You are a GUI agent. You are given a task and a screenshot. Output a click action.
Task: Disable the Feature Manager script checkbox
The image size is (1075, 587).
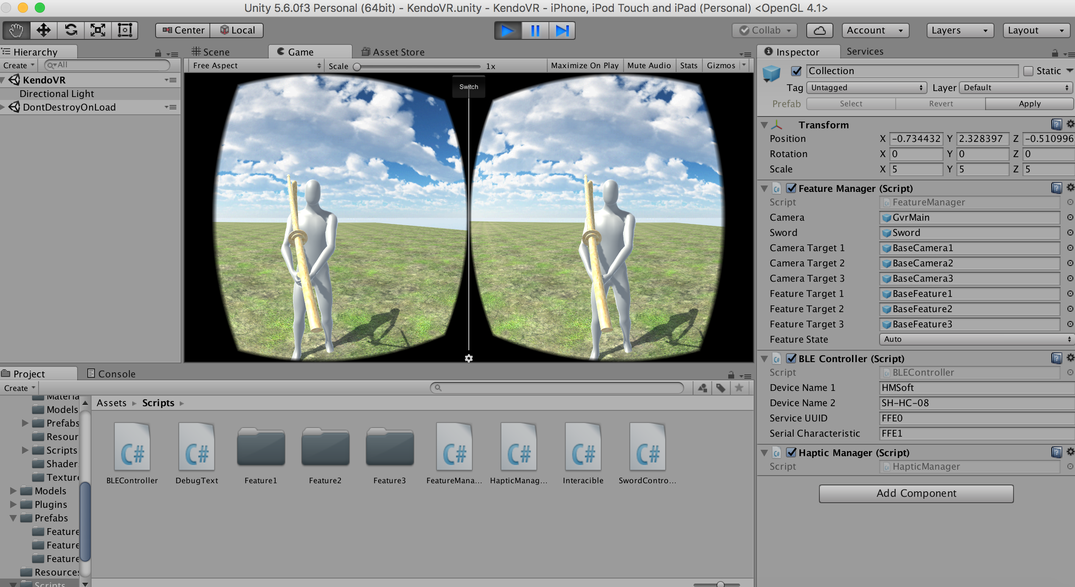pos(791,188)
